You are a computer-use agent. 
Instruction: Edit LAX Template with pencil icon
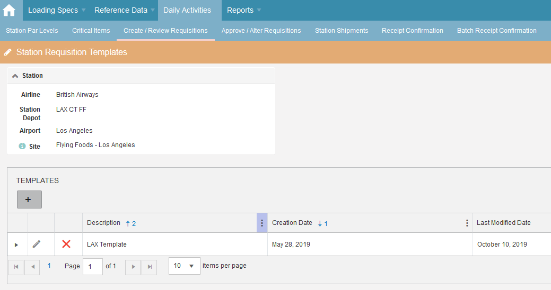37,244
